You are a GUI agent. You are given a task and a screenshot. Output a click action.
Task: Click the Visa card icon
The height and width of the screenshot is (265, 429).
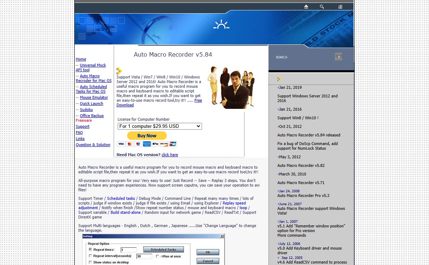(x=121, y=144)
